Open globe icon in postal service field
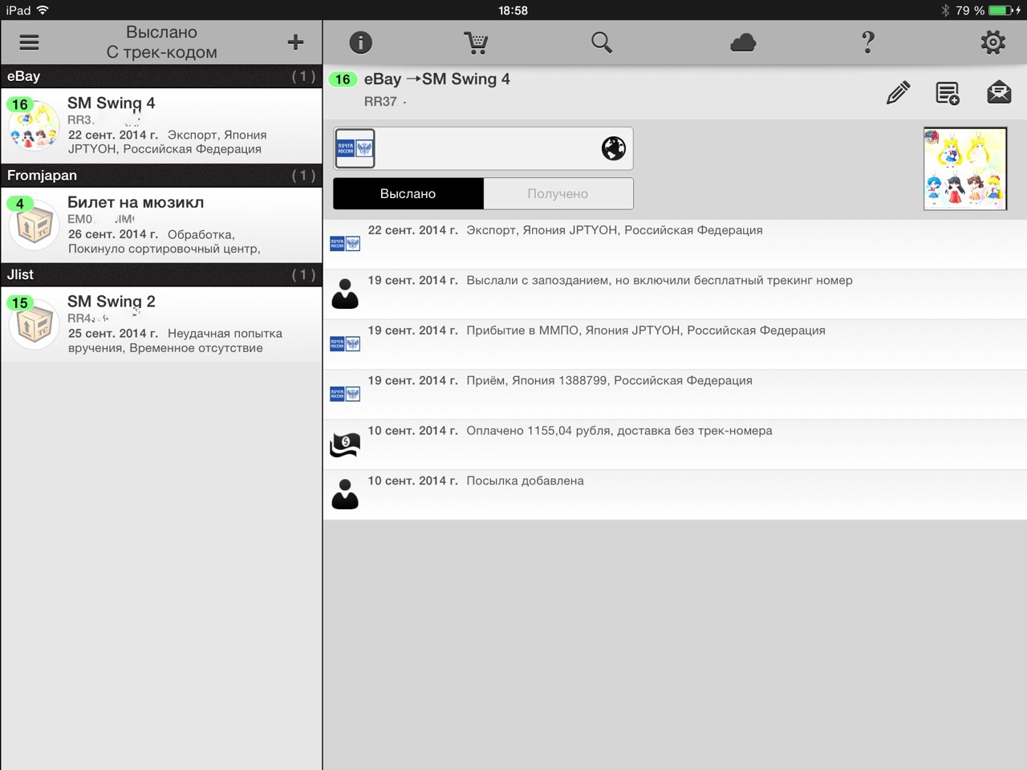The width and height of the screenshot is (1027, 770). 613,148
